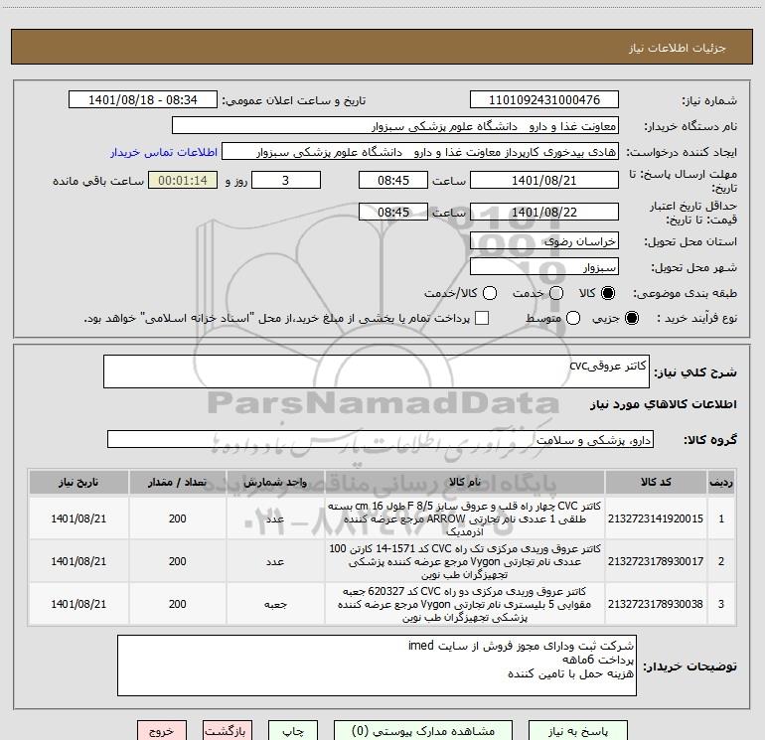Click the remaining days field showing 3
765x740 pixels.
pos(286,180)
